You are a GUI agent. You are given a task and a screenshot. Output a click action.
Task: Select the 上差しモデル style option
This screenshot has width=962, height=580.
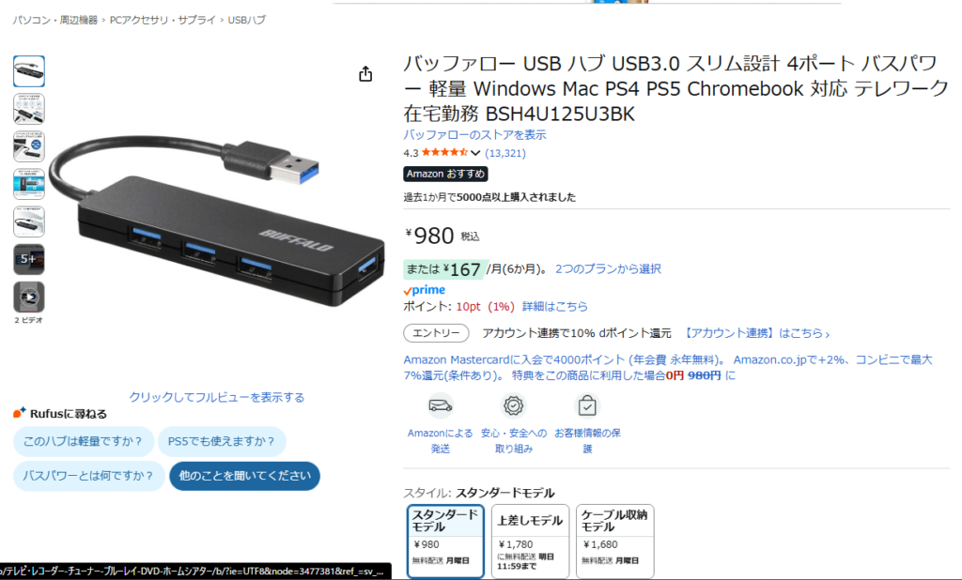tap(530, 541)
